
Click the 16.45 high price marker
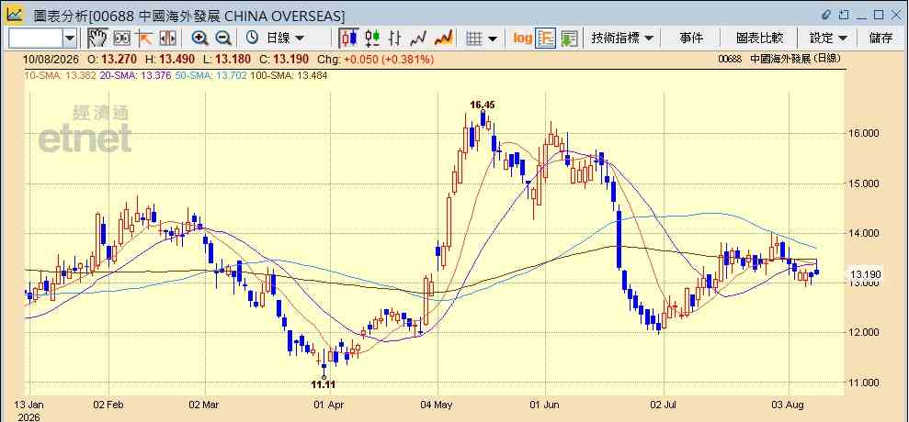click(483, 105)
